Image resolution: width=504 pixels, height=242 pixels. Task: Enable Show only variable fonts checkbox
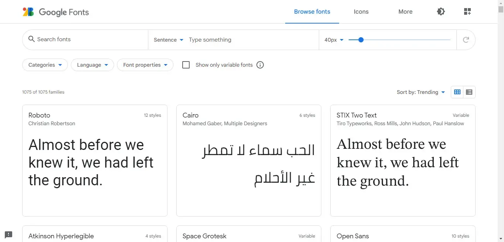click(x=186, y=65)
